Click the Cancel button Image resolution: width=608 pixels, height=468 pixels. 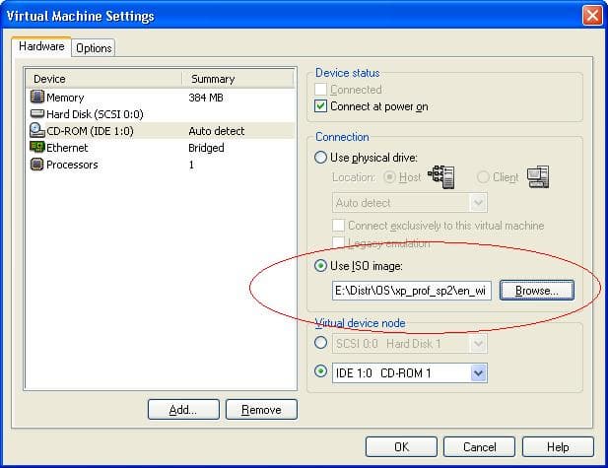pos(479,447)
